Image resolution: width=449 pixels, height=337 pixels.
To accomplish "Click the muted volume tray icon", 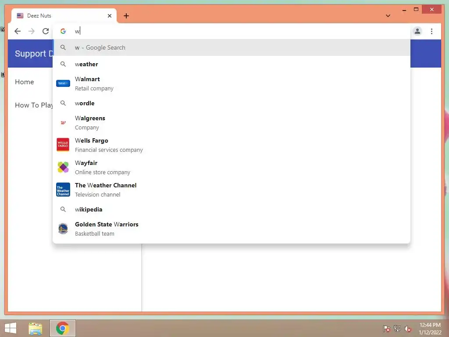I will click(408, 329).
